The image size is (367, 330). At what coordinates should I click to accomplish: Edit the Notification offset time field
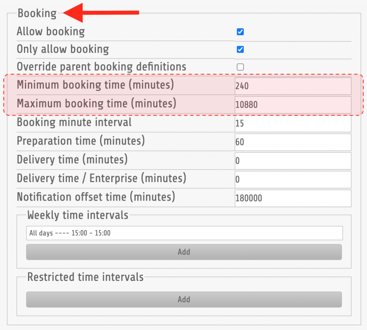[x=293, y=198]
